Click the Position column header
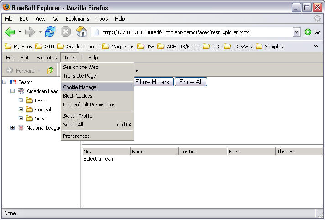Viewport: 325px width, 220px height. [x=203, y=152]
